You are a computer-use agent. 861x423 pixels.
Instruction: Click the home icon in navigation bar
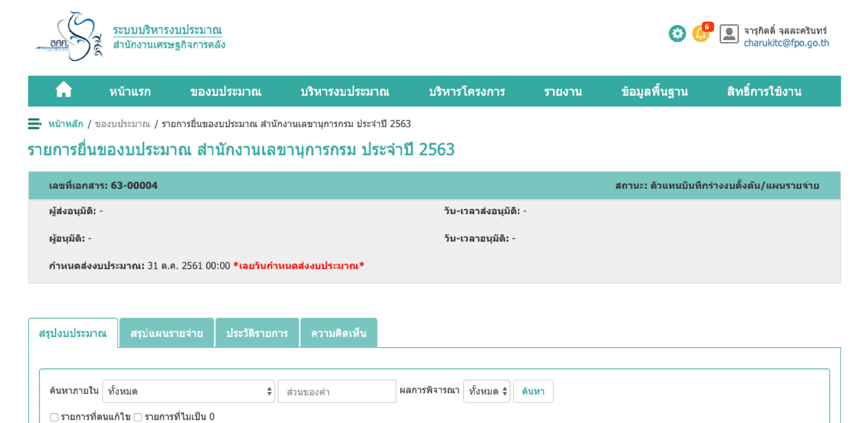(x=64, y=90)
